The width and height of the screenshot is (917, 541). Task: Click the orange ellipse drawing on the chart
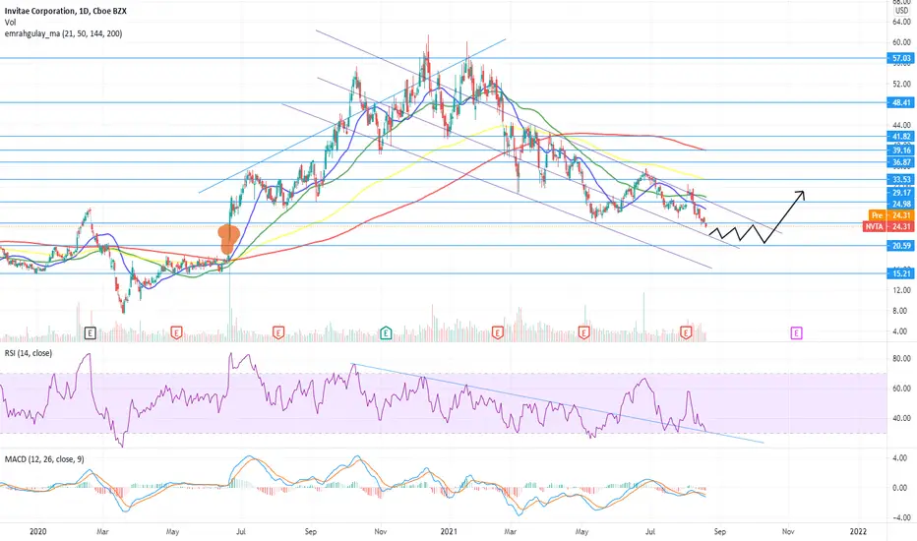click(x=228, y=239)
